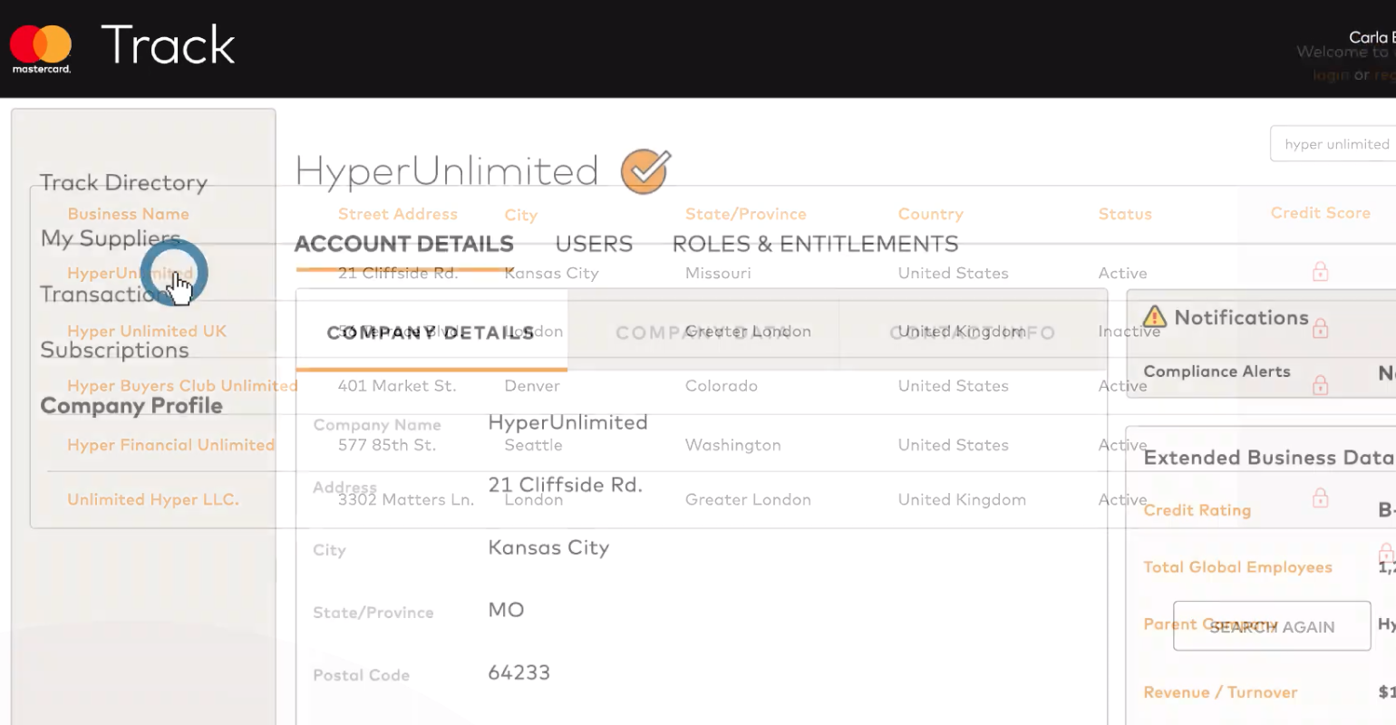Click the orange verified checkmark beside HyperUnlimited
1396x725 pixels.
[x=645, y=170]
